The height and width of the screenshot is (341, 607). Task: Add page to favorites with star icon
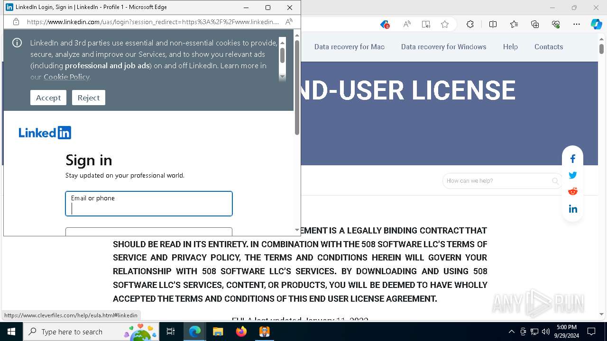click(445, 25)
